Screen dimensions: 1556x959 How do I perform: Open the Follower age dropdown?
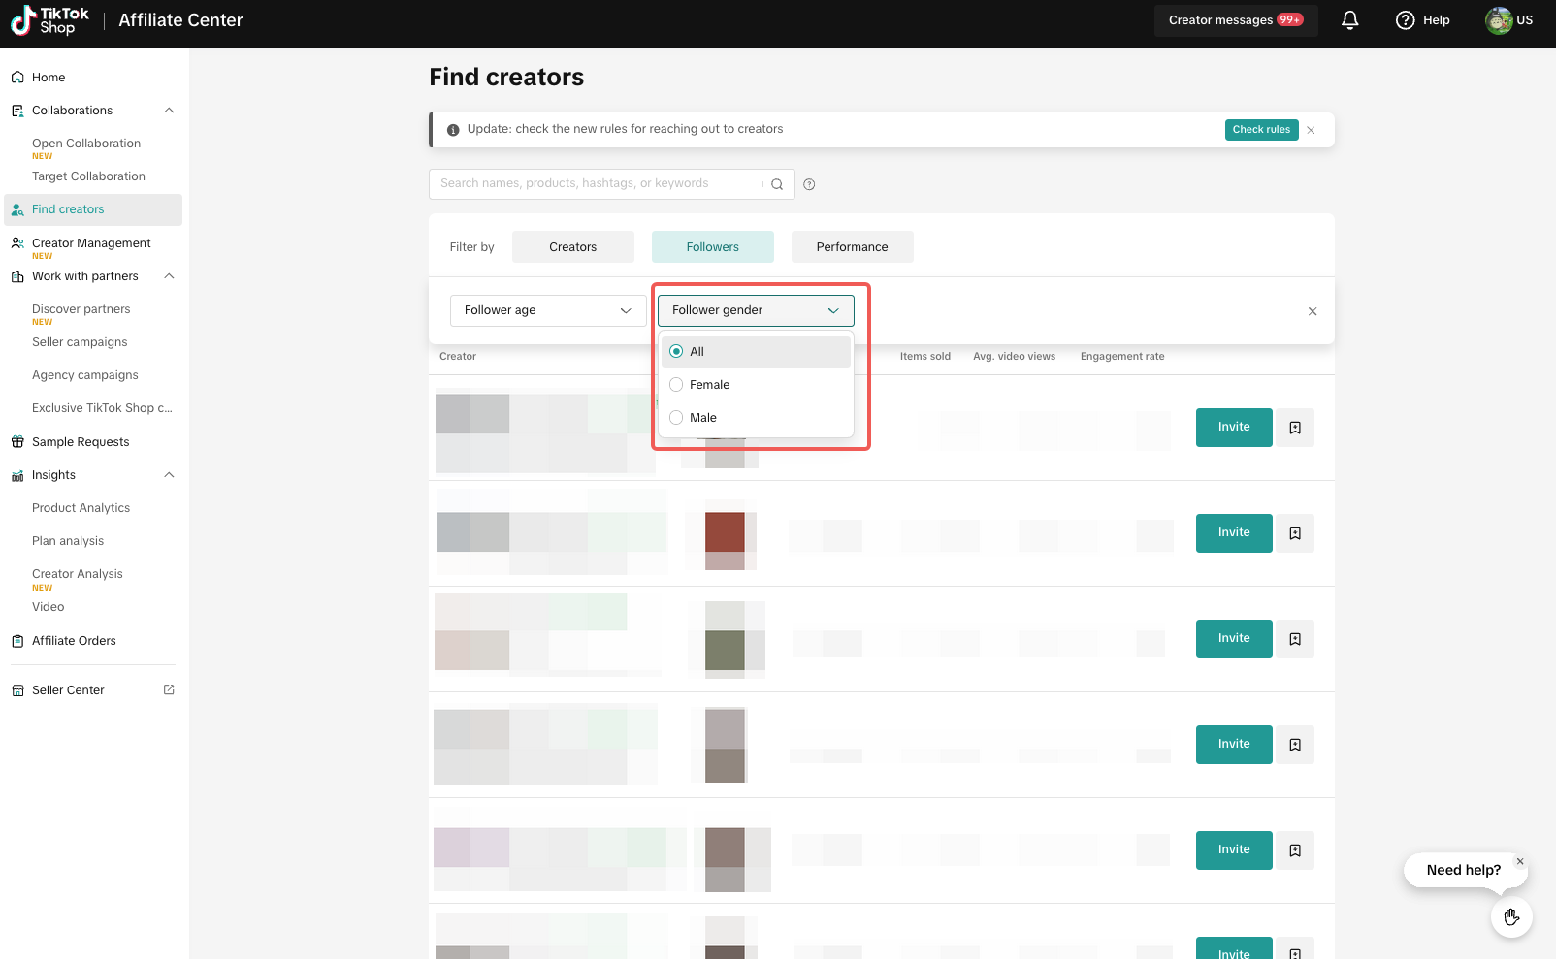click(547, 310)
